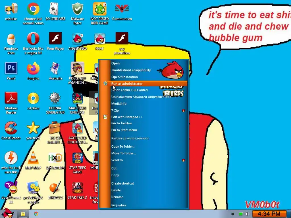The image size is (291, 218).
Task: Open the SEX EDITIOR hex editor icon
Action: [x=55, y=158]
